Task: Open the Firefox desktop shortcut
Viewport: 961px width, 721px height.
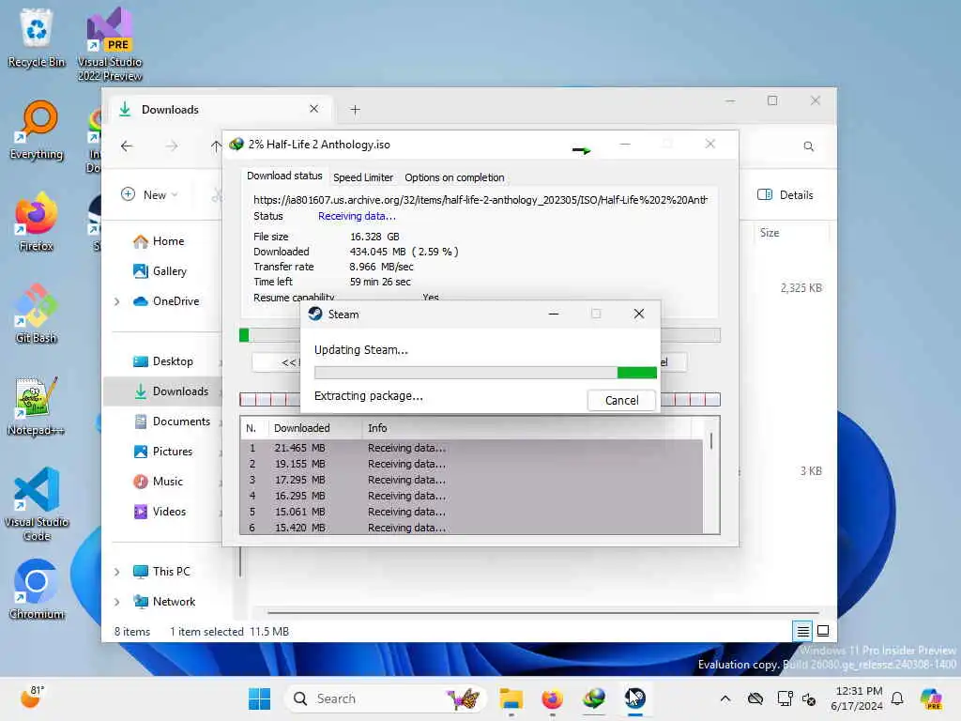Action: (x=37, y=222)
